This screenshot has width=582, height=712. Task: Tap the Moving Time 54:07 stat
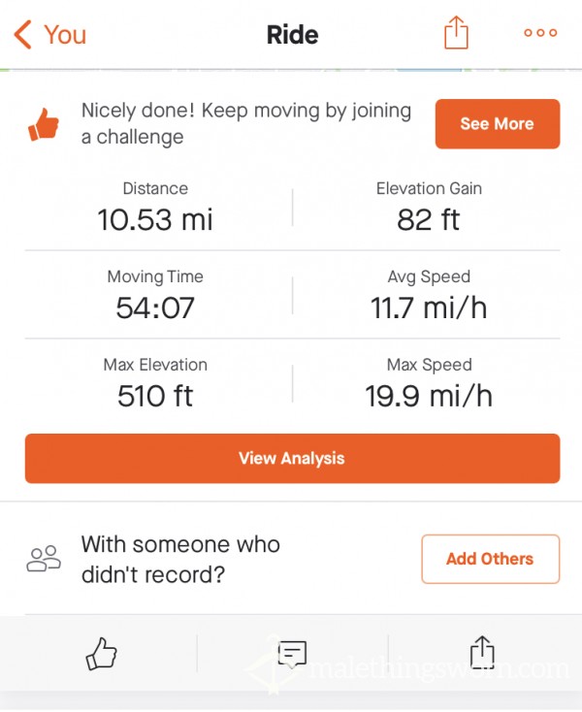pos(155,296)
